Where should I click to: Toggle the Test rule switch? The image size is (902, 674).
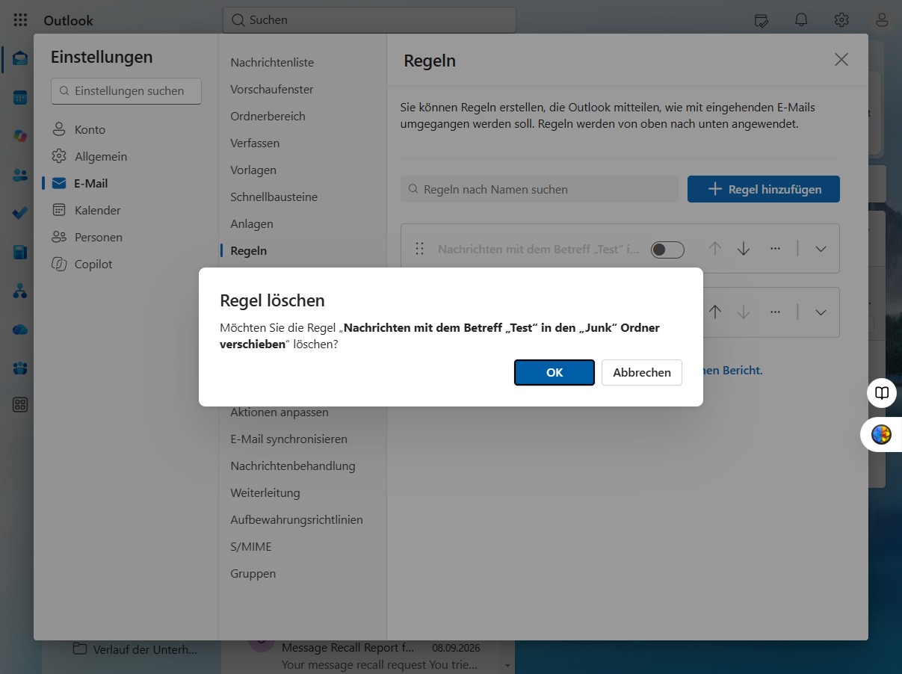coord(667,250)
